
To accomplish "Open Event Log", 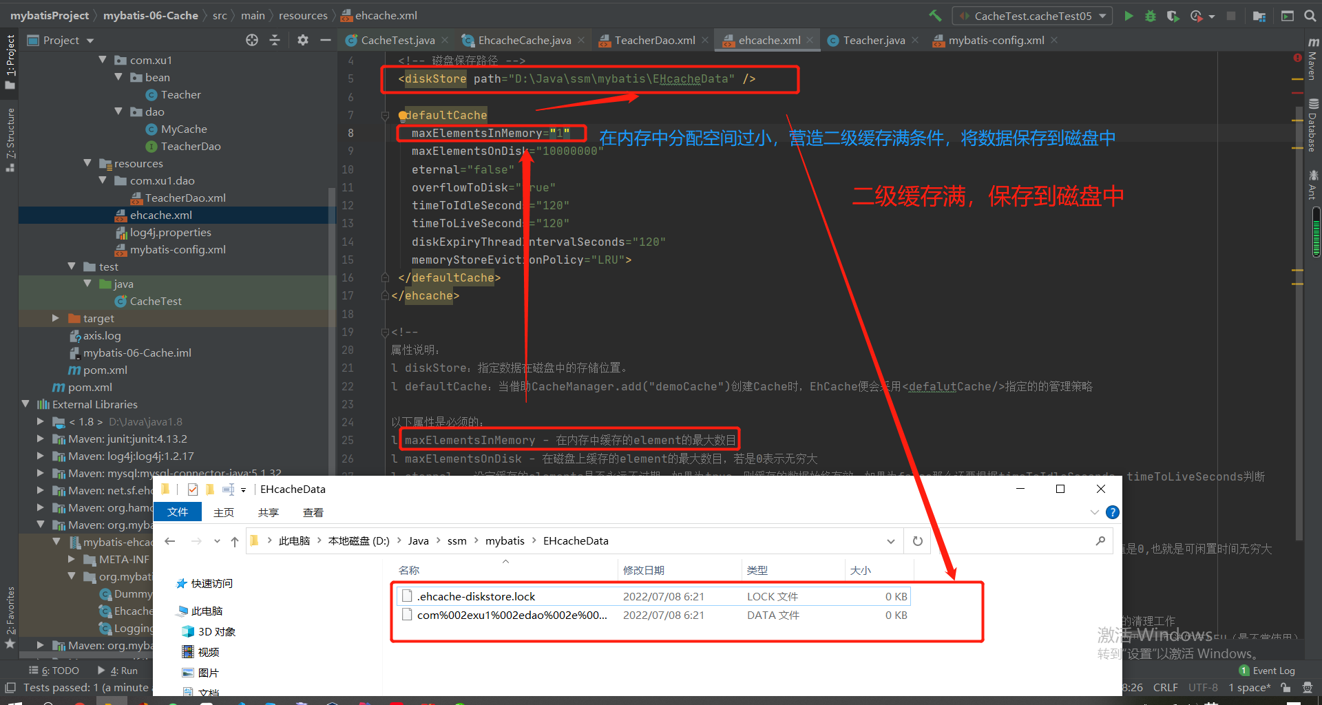I will [x=1267, y=671].
